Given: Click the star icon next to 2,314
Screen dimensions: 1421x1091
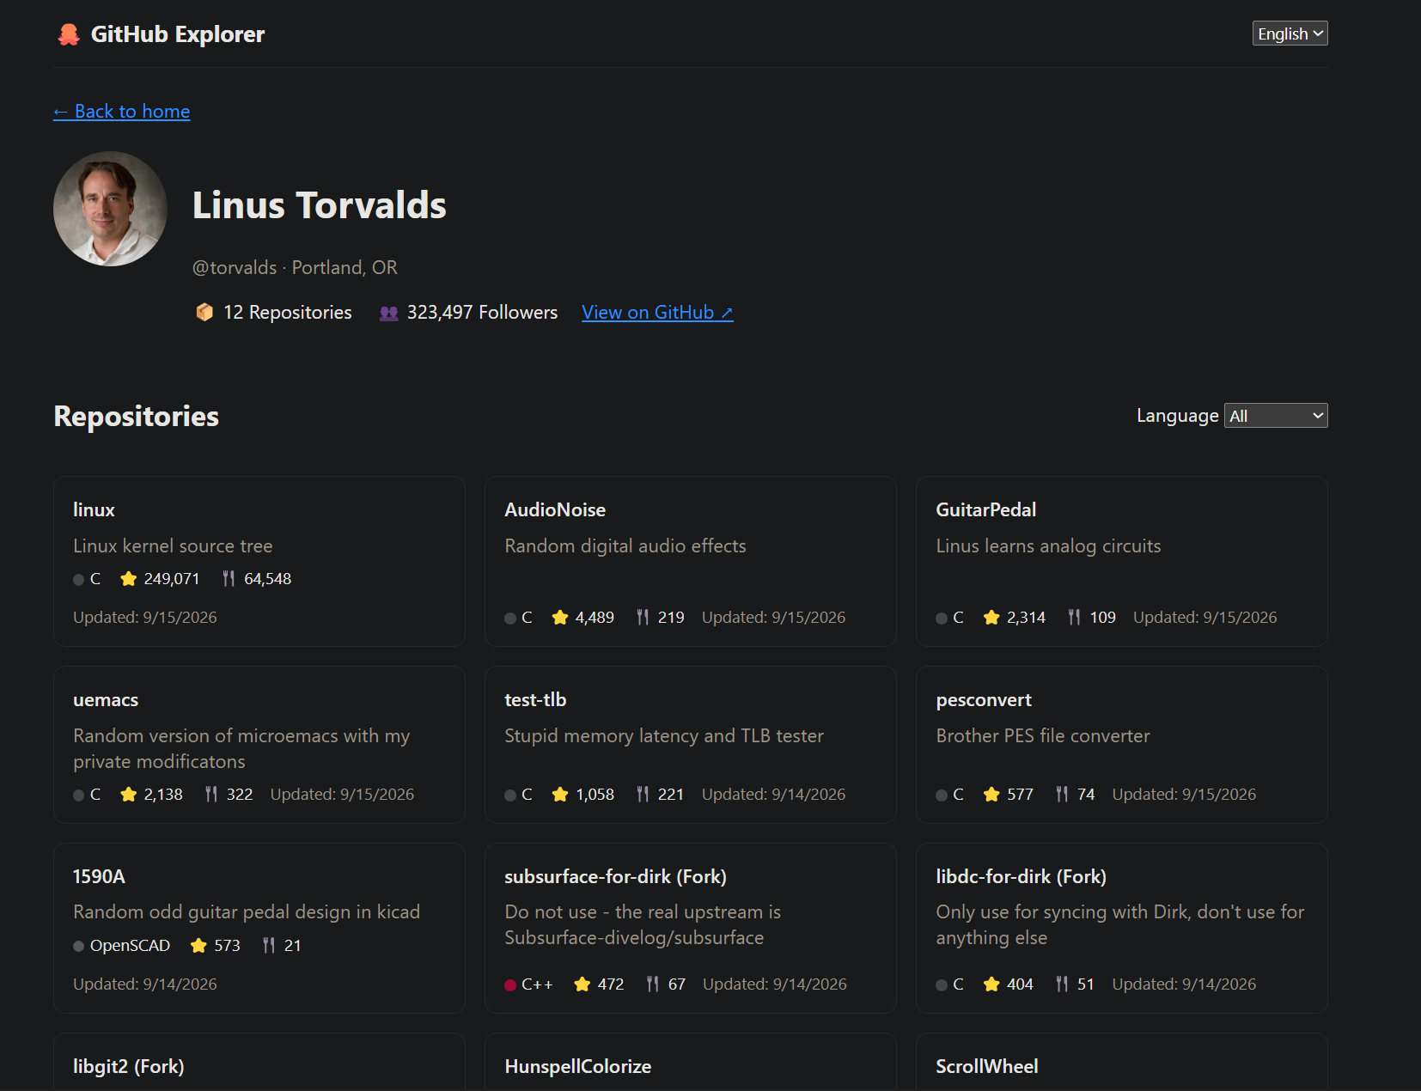Looking at the screenshot, I should click(x=991, y=618).
